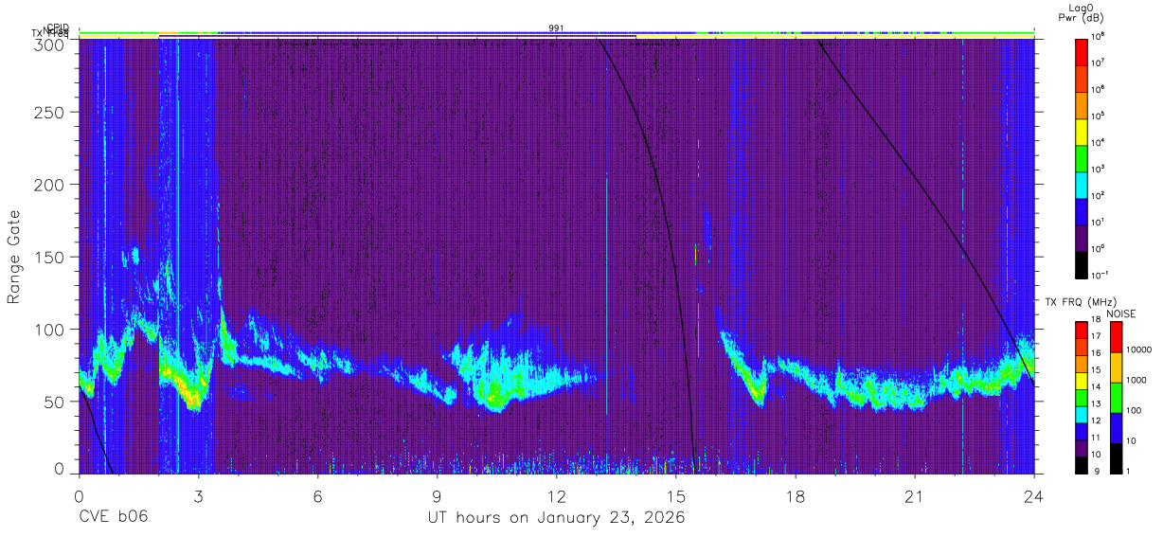Click the cyan segment of the Lag0 Pwr colorbar
Image resolution: width=1163 pixels, height=537 pixels.
click(1082, 183)
